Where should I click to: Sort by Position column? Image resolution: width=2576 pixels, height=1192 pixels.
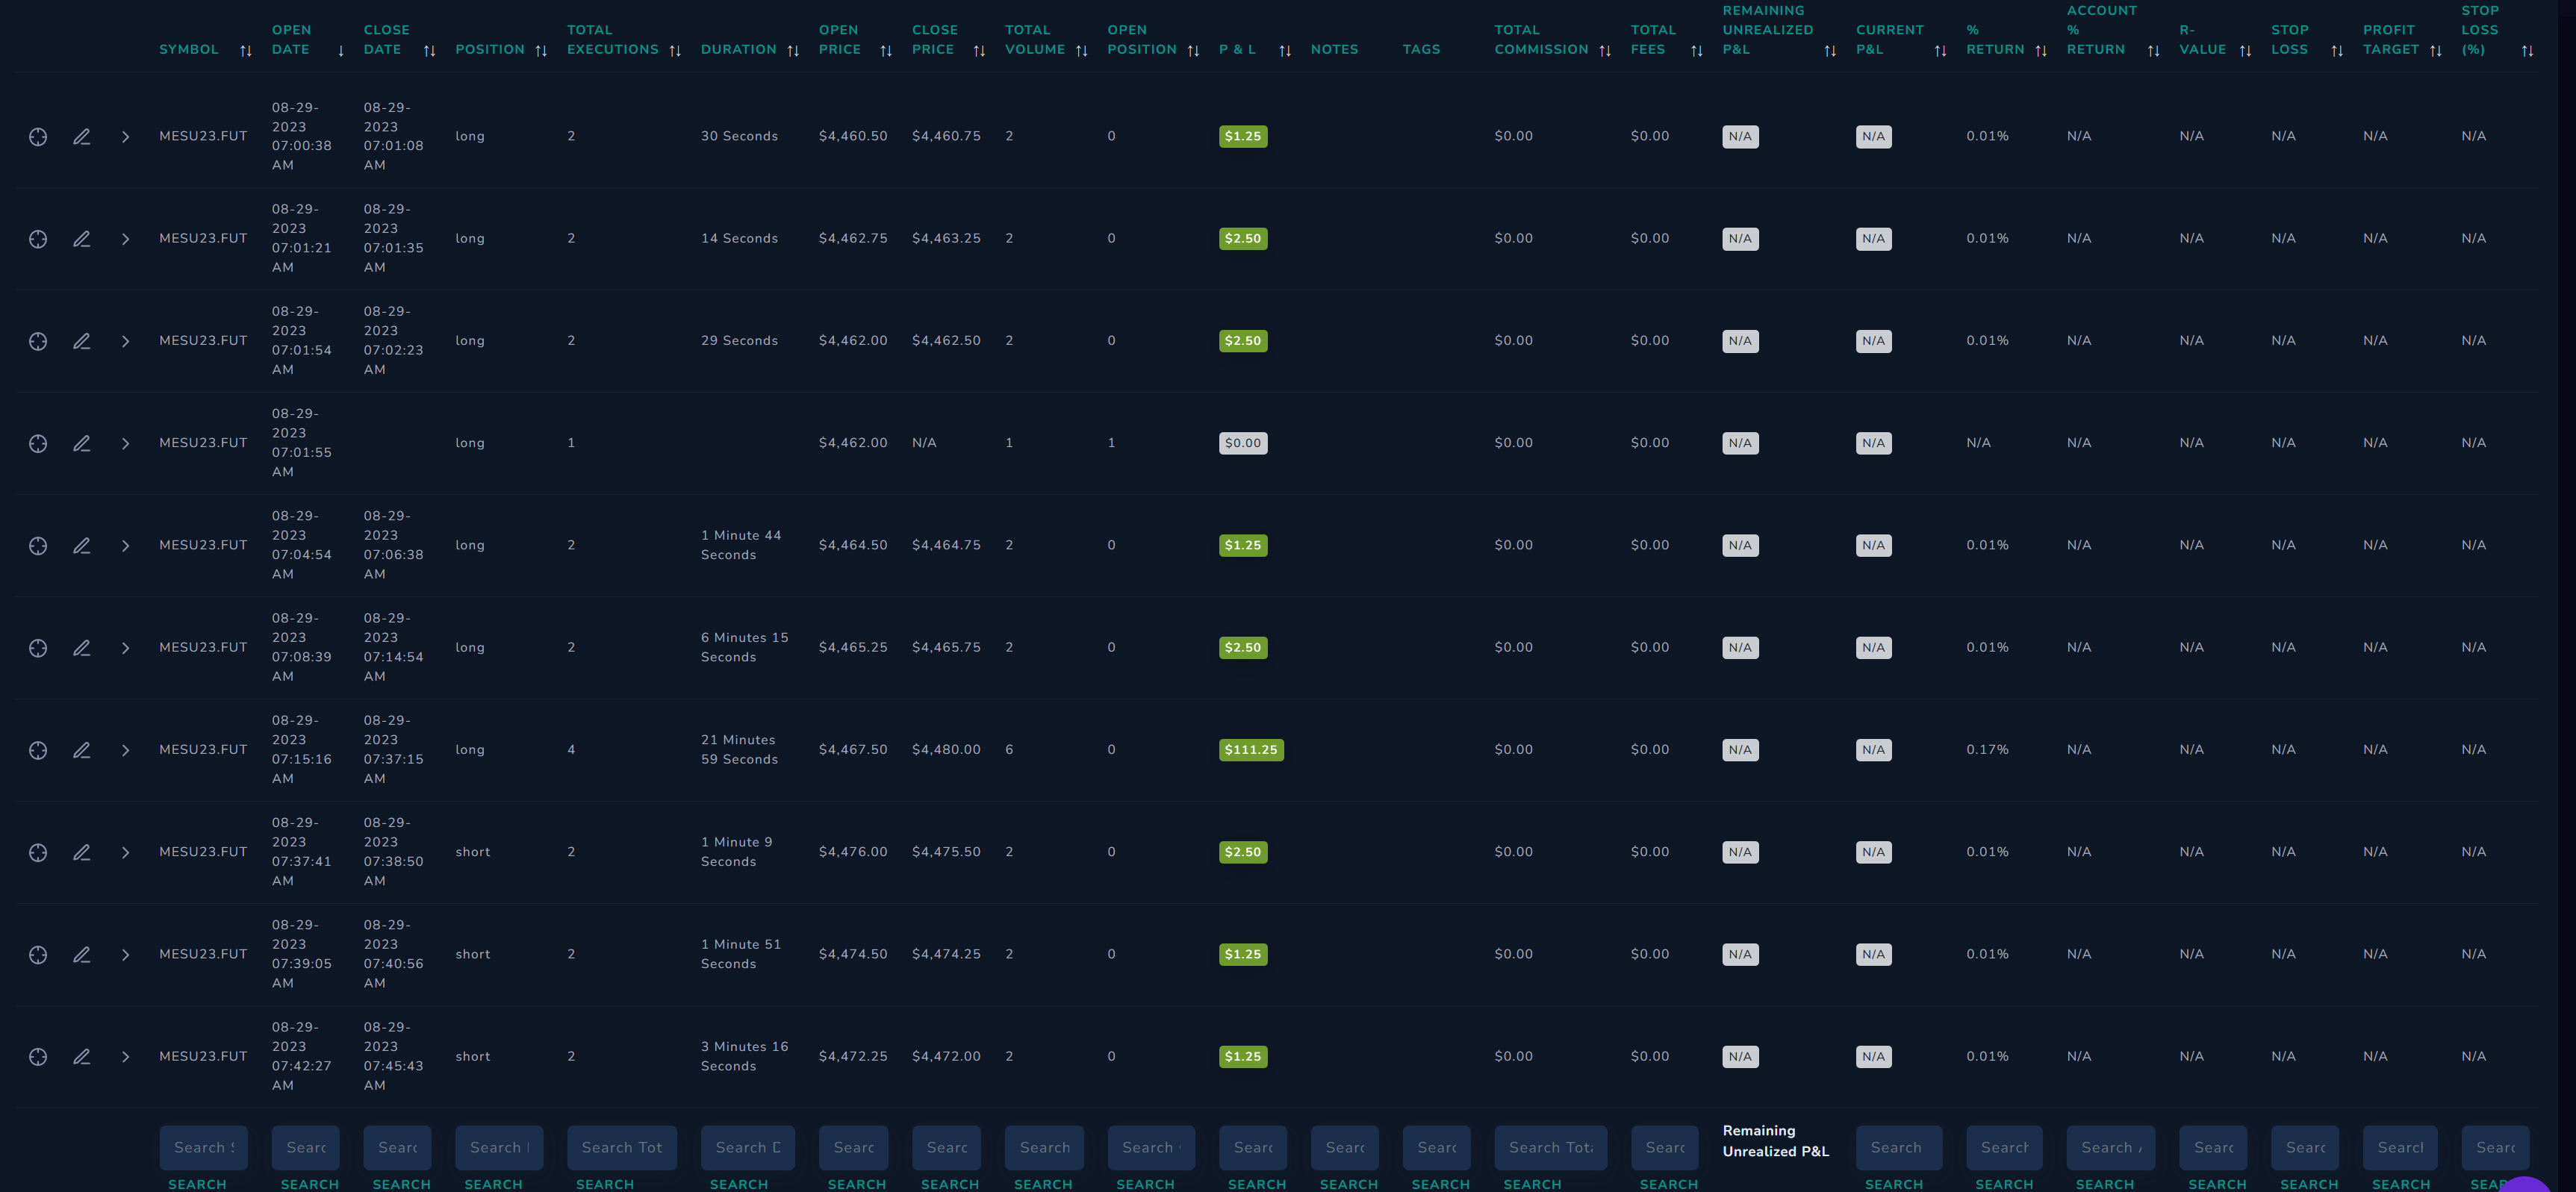pos(541,51)
